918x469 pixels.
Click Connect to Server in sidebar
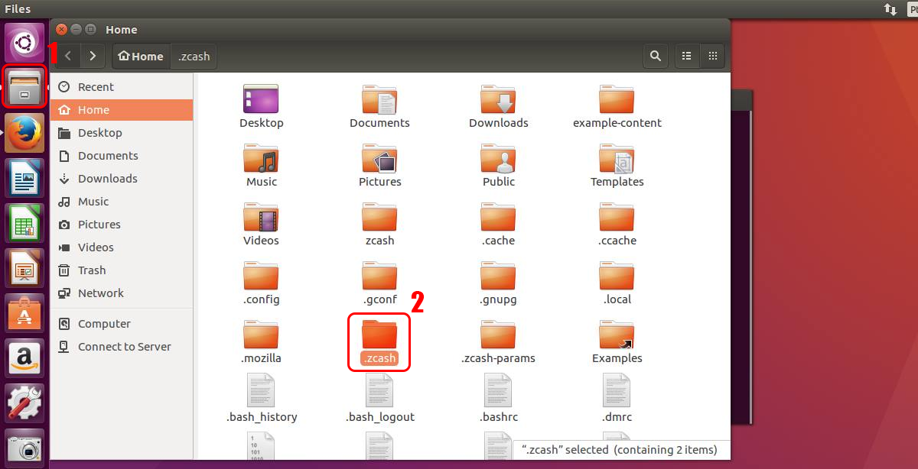click(122, 347)
